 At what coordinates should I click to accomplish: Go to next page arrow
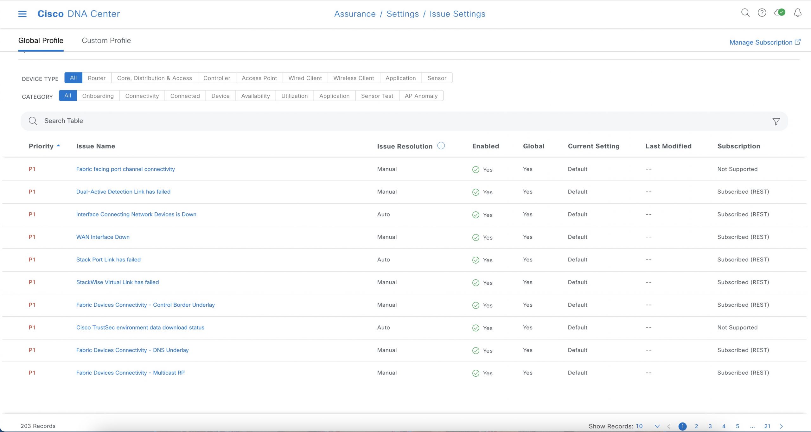781,426
